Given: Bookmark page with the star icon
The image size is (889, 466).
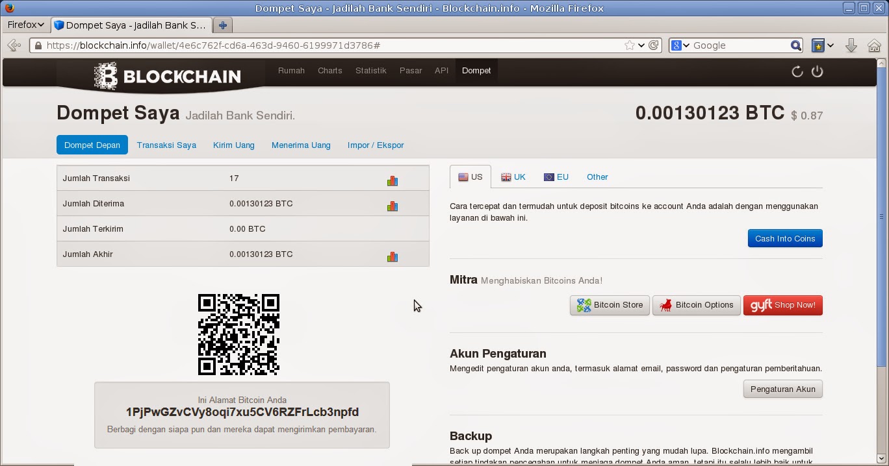Looking at the screenshot, I should [629, 45].
